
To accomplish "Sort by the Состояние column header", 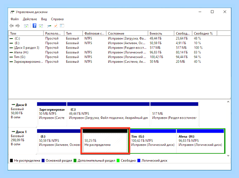I will [x=127, y=34].
